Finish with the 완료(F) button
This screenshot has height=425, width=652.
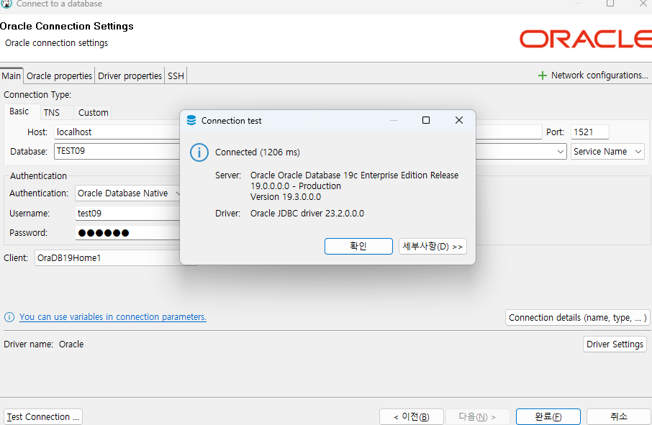pyautogui.click(x=548, y=416)
